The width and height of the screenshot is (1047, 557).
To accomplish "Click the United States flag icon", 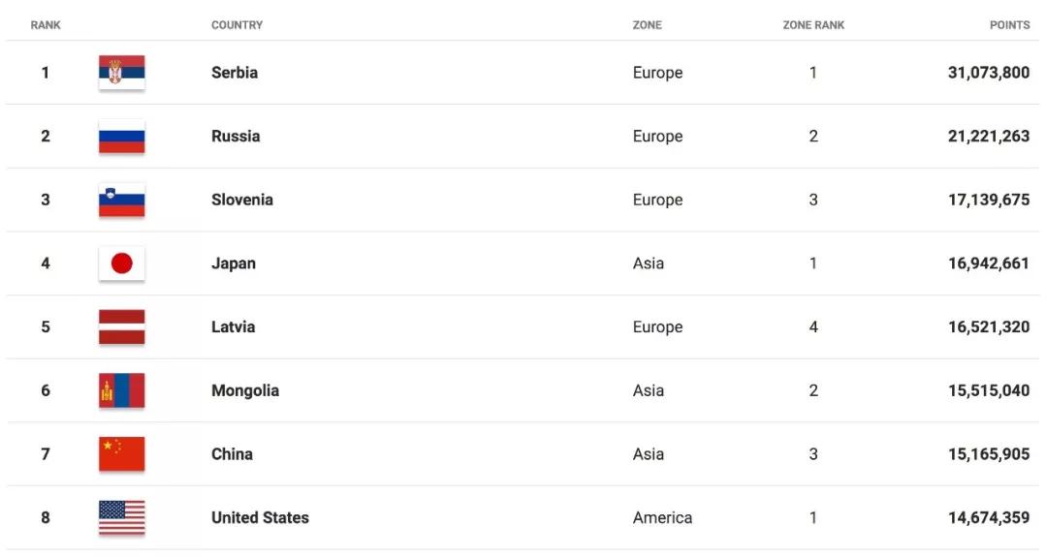I will [x=121, y=518].
